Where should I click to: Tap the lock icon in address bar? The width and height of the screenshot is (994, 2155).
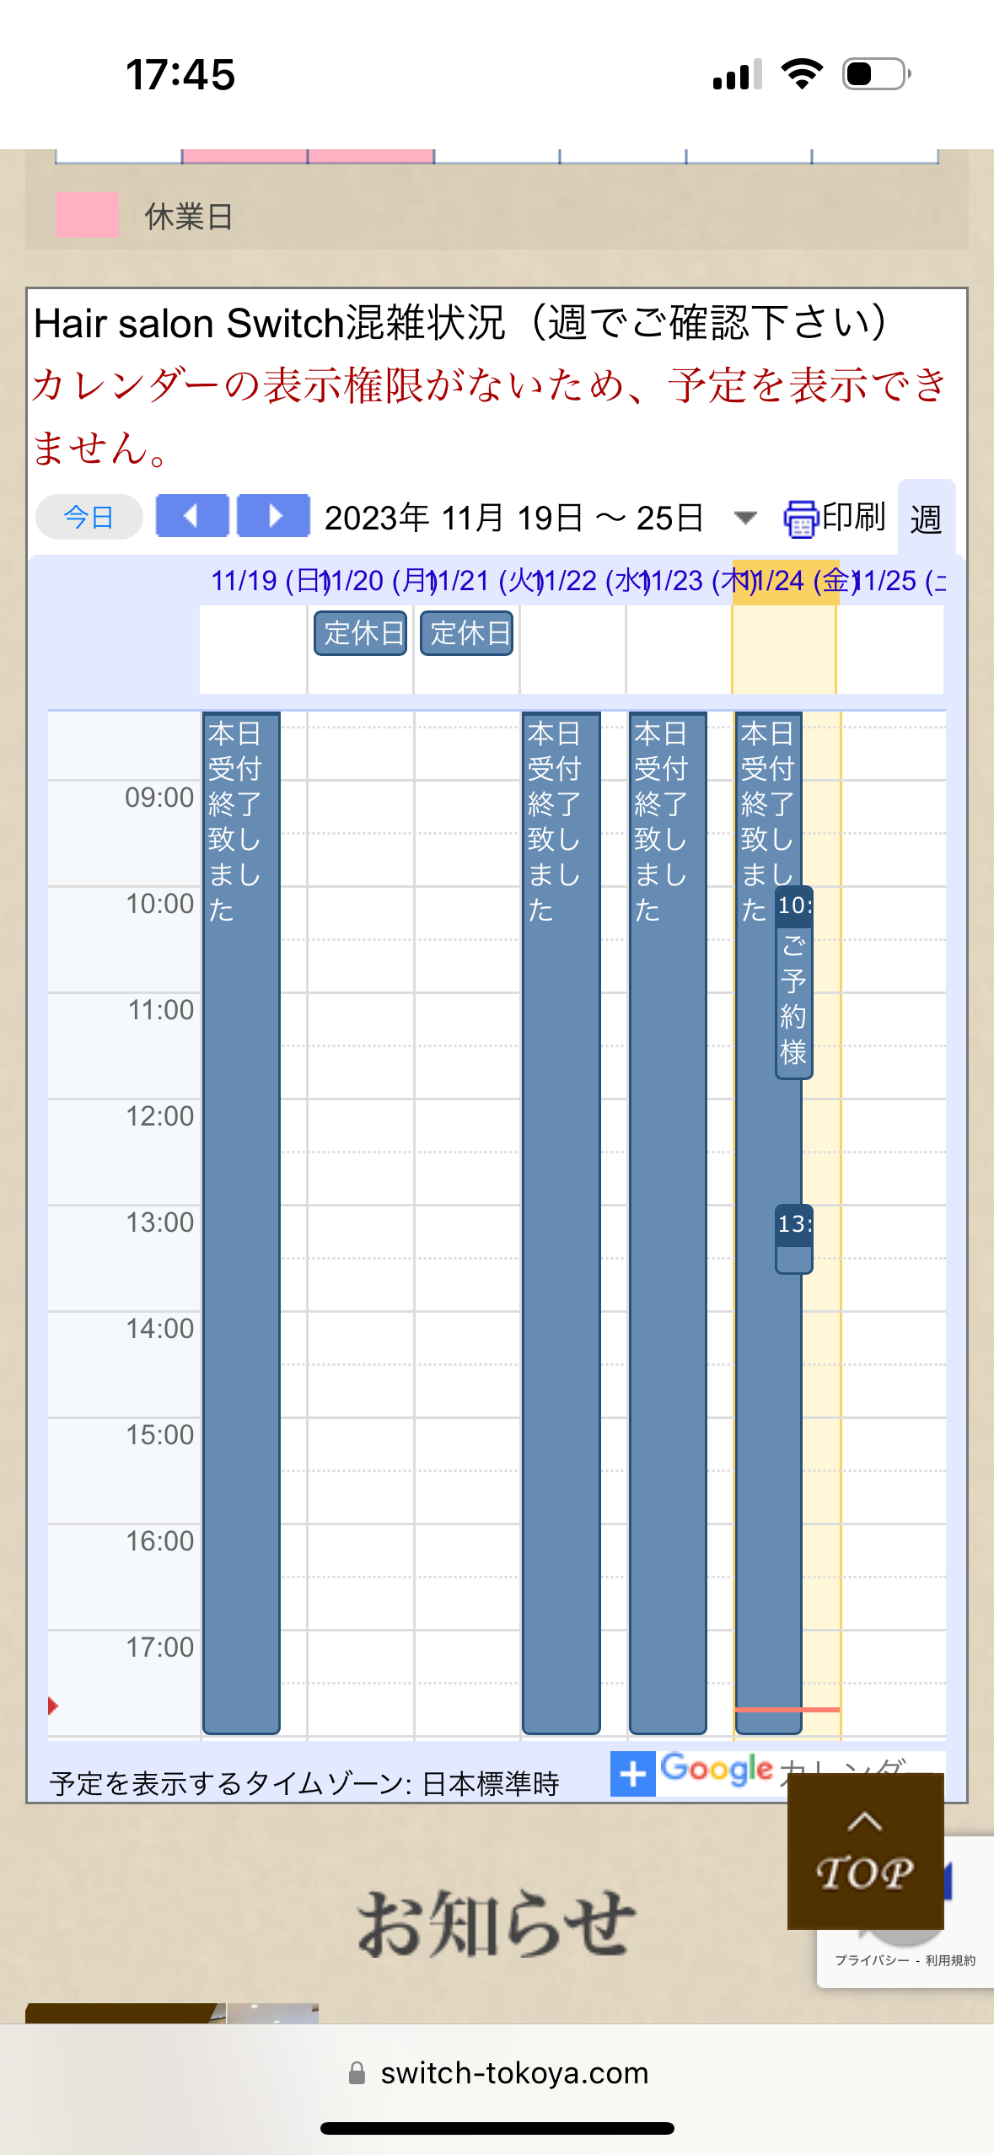[x=357, y=2073]
